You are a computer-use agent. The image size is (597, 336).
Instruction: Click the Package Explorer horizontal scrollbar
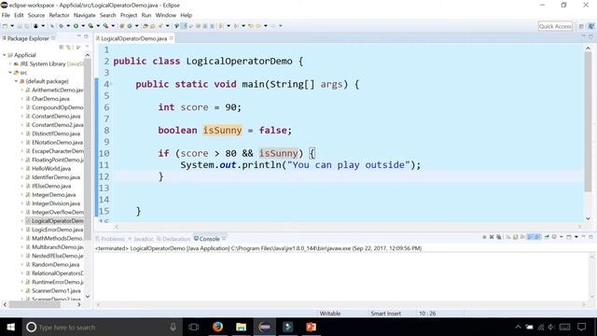point(35,305)
